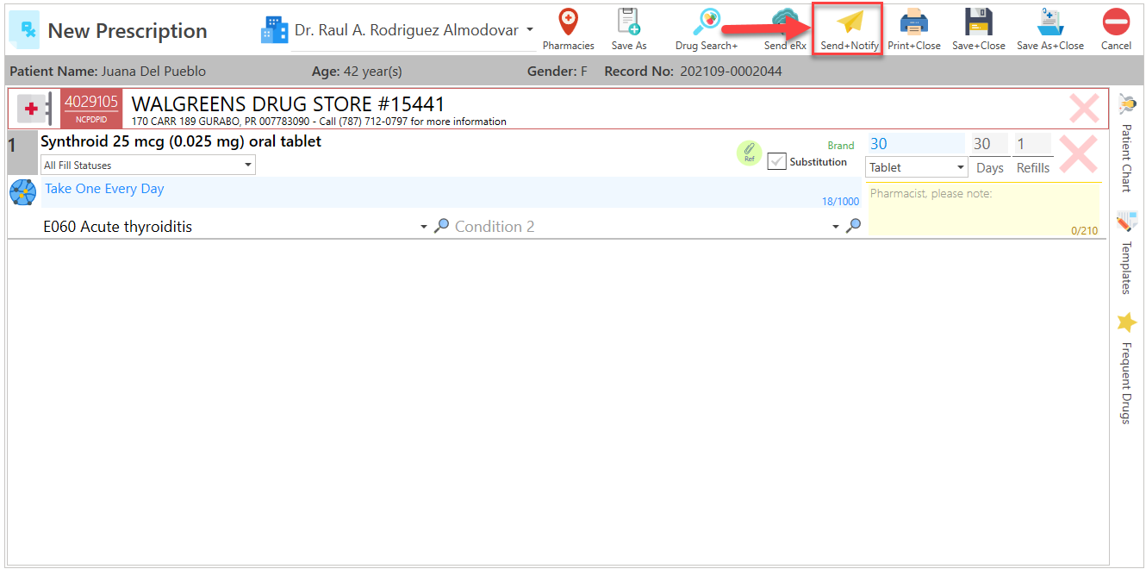The width and height of the screenshot is (1146, 569).
Task: Open the Patient Chart side panel
Action: click(1125, 143)
